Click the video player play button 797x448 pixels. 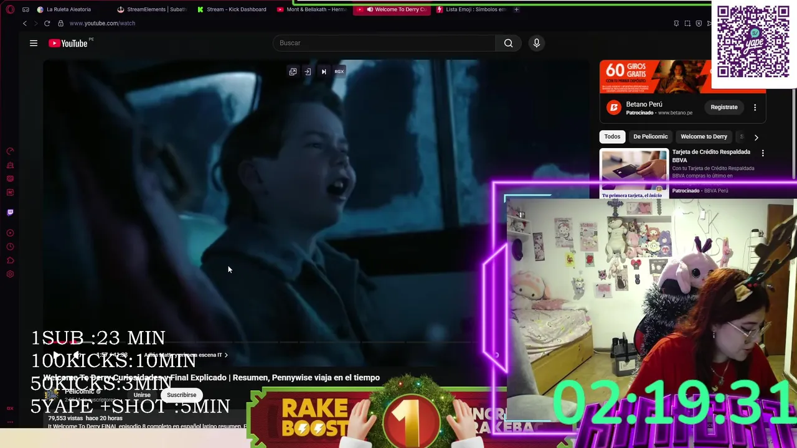pyautogui.click(x=56, y=355)
